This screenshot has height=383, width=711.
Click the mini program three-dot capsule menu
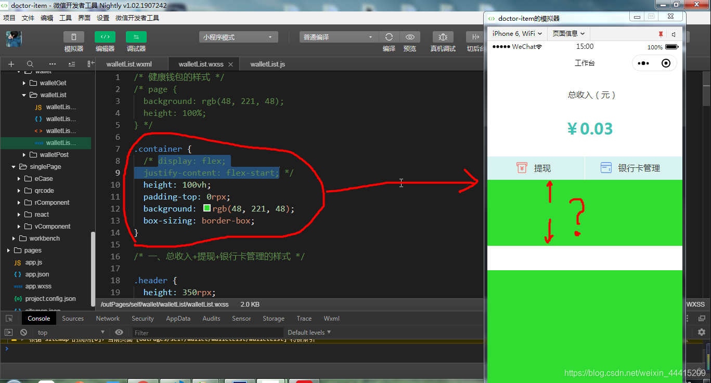pos(643,63)
